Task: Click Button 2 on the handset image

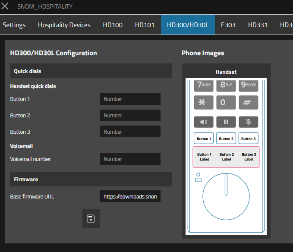Action: pos(226,139)
